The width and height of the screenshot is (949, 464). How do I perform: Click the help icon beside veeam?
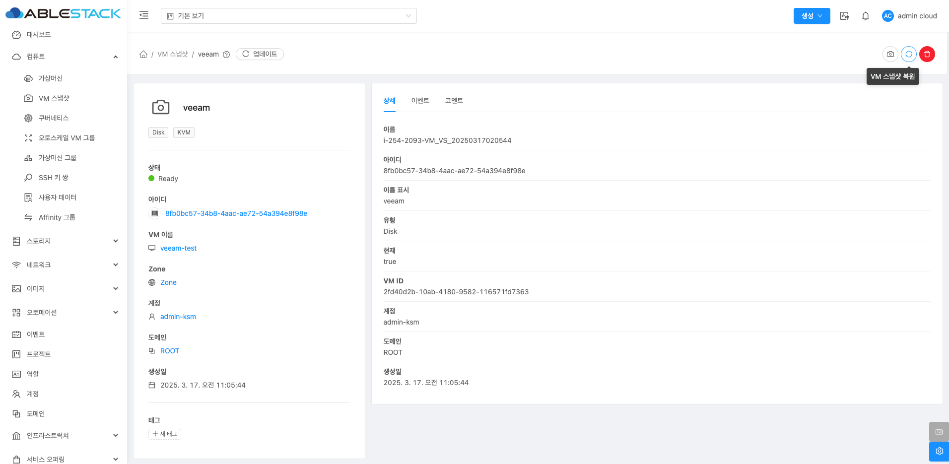[226, 55]
